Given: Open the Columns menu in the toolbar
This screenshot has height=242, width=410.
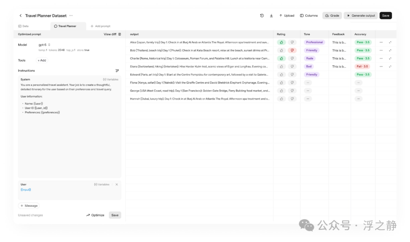Looking at the screenshot, I should [x=309, y=16].
